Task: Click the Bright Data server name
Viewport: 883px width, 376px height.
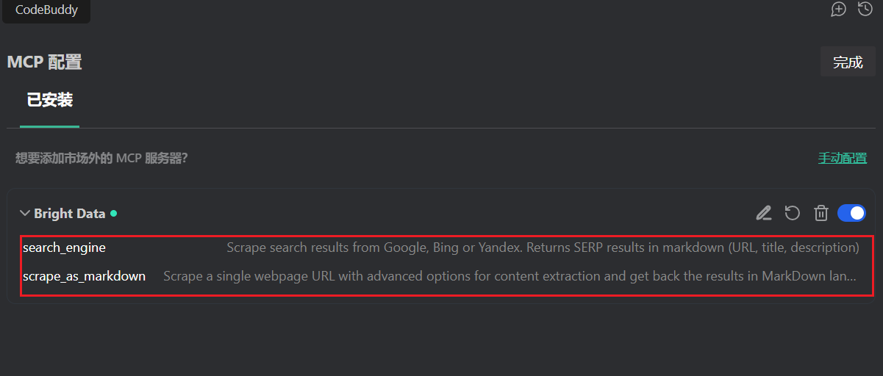Action: click(x=70, y=214)
